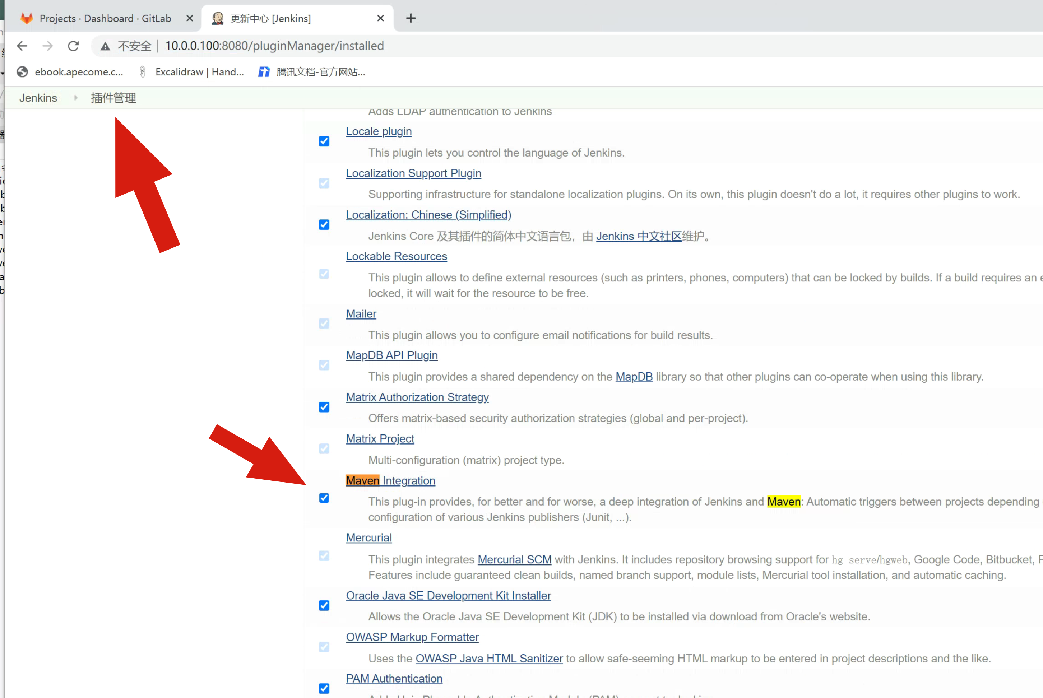Click the browser back arrow

pyautogui.click(x=22, y=46)
